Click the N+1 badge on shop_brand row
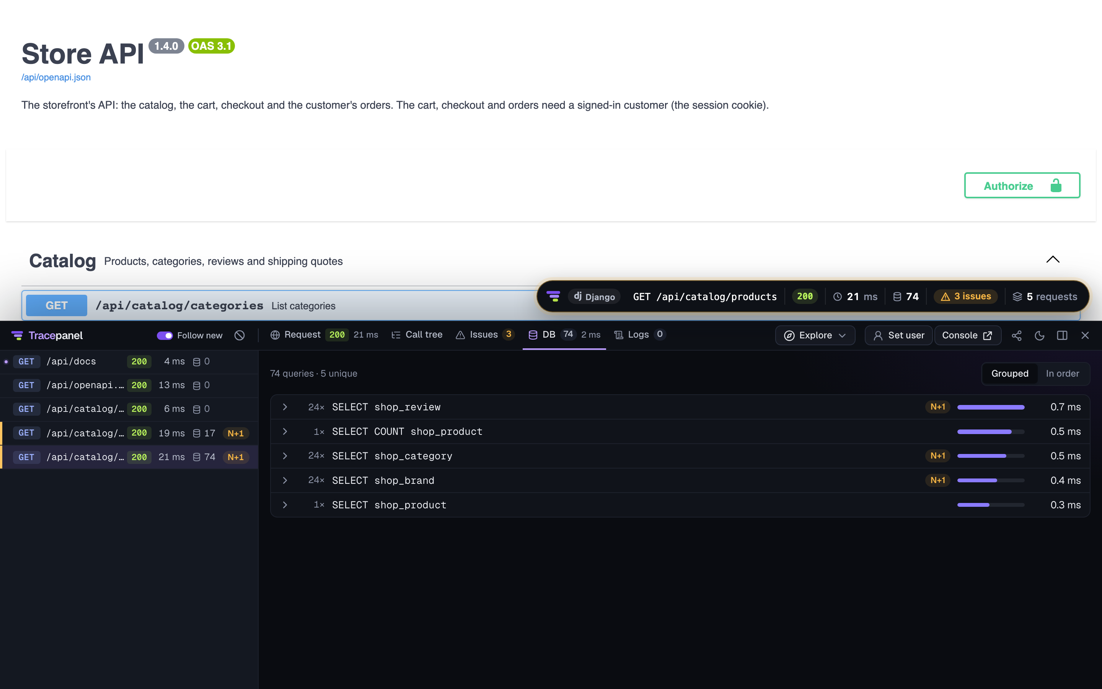The image size is (1102, 689). 937,480
